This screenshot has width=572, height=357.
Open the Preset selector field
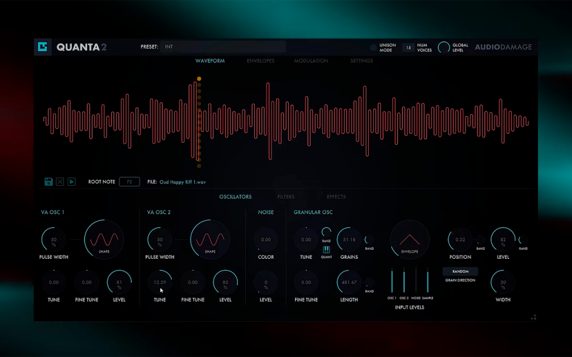[x=223, y=47]
